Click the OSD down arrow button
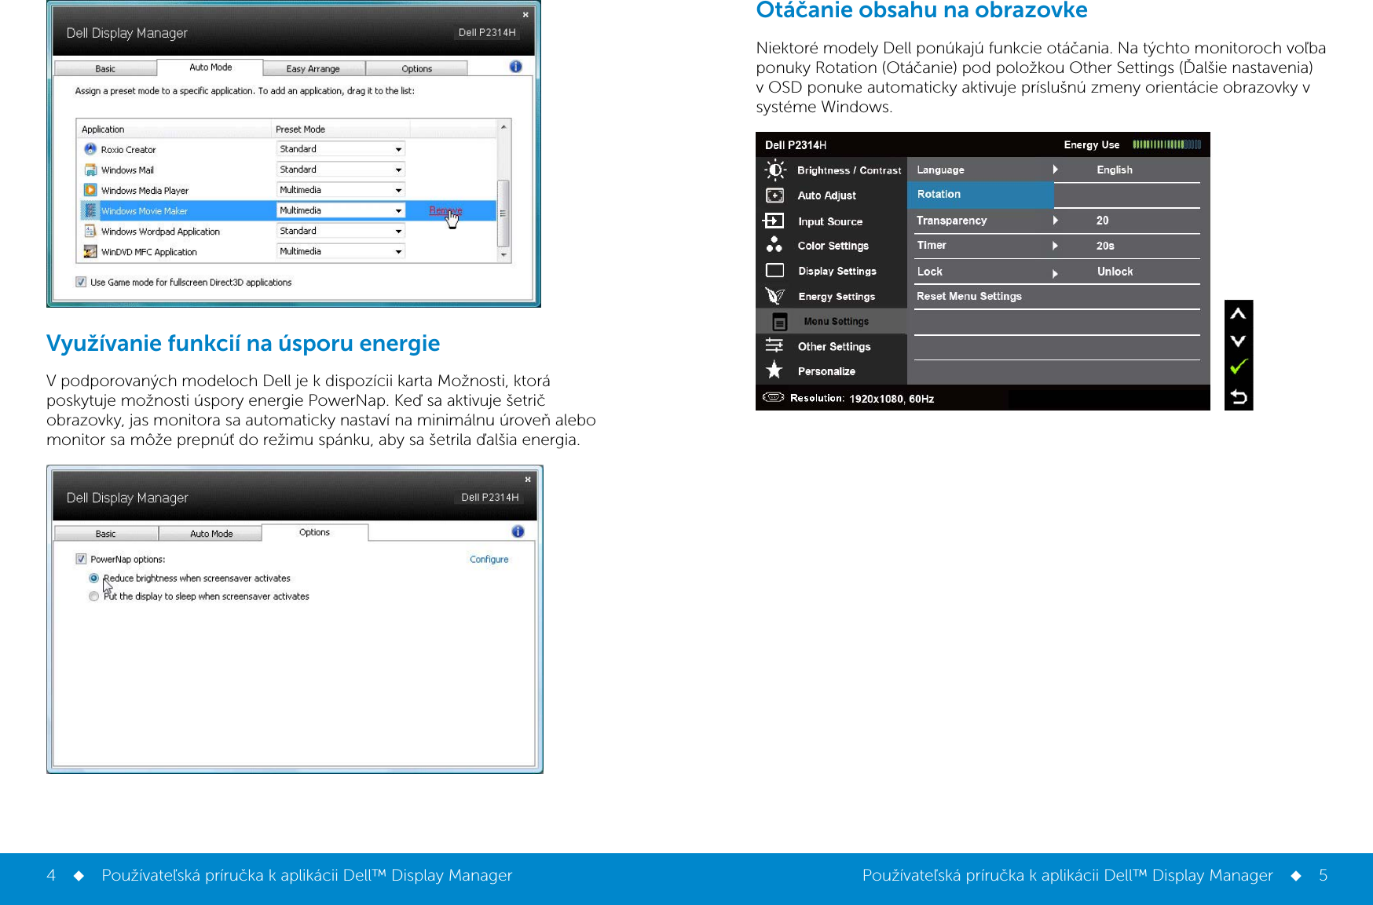The width and height of the screenshot is (1373, 905). (1239, 341)
